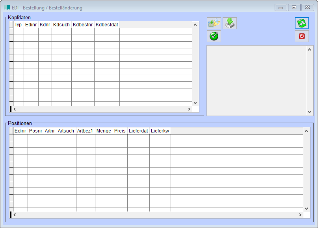318x228 pixels.
Task: Click the Lieferdat column header
Action: (138, 131)
